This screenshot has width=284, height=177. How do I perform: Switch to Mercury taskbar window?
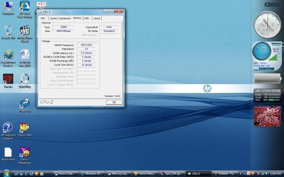118,173
